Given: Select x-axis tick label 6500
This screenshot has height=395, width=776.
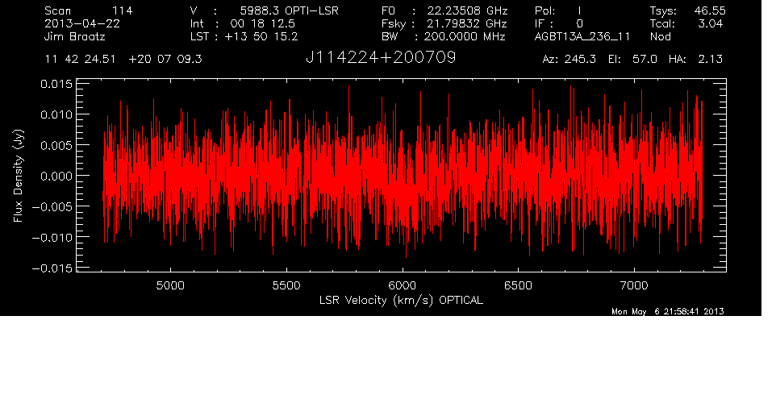Looking at the screenshot, I should (518, 285).
